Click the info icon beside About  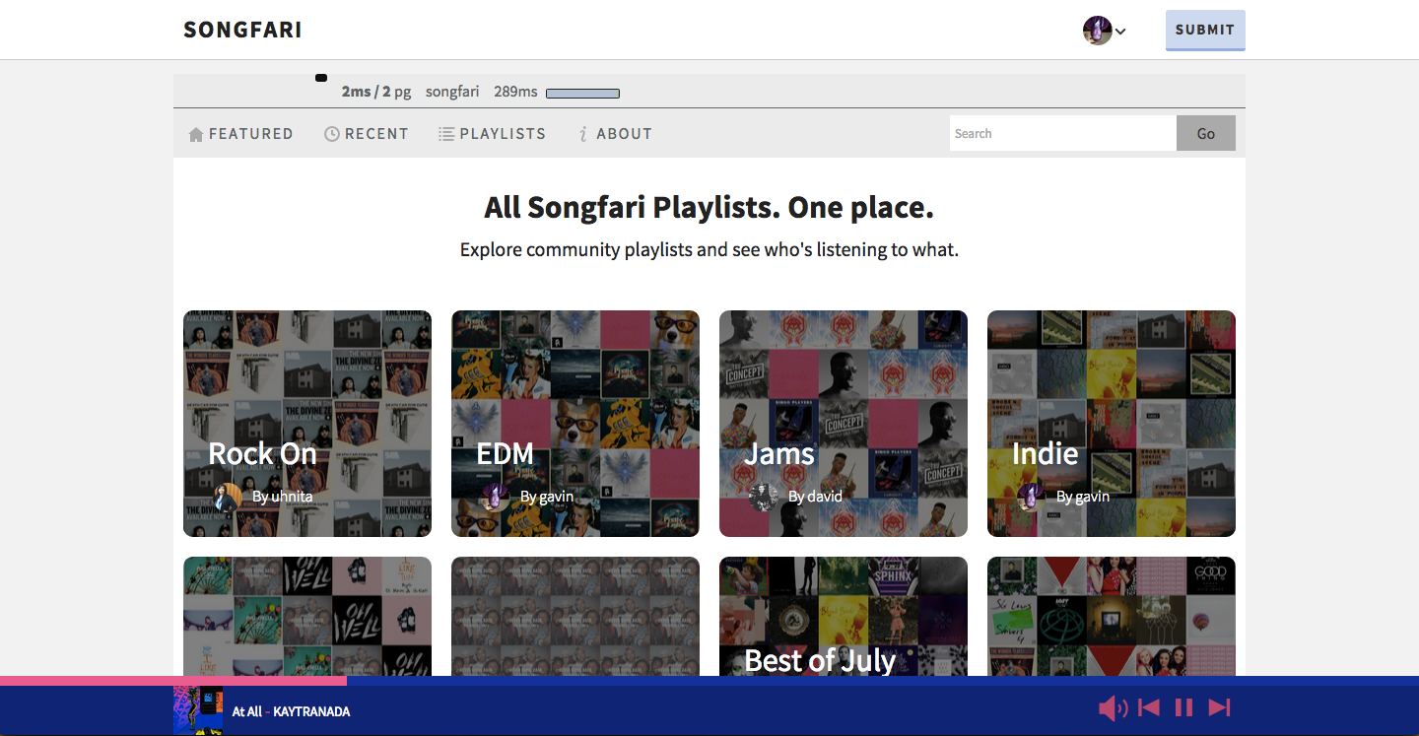pyautogui.click(x=583, y=134)
